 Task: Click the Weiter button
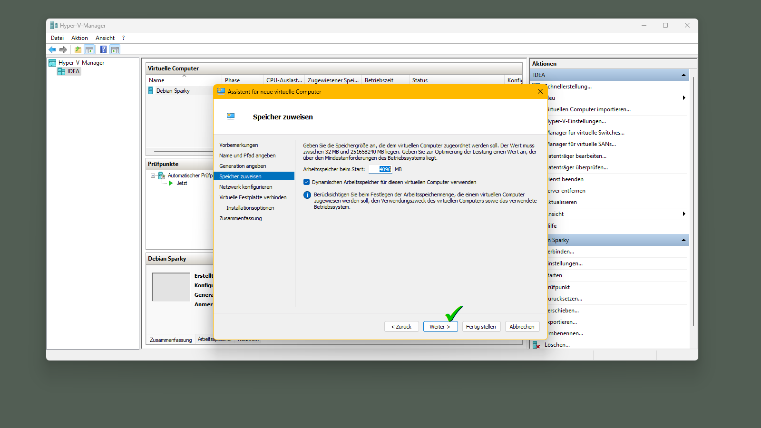pyautogui.click(x=440, y=327)
